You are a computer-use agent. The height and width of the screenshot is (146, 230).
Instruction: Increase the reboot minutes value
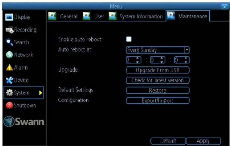(162, 58)
